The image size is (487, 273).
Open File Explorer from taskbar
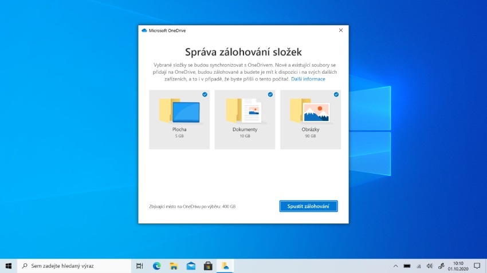tap(174, 266)
